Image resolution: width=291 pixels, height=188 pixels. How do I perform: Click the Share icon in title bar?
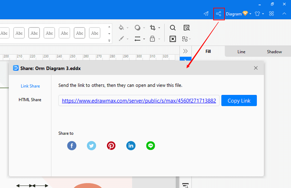[x=219, y=14]
